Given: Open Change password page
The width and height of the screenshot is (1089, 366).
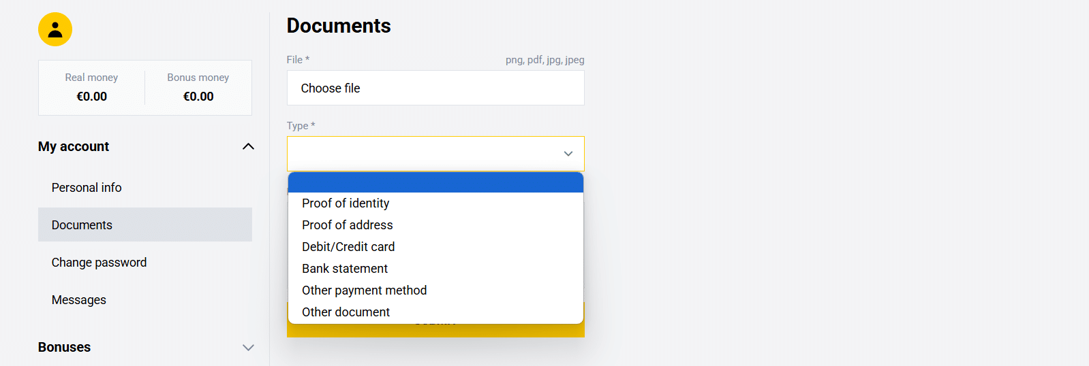Looking at the screenshot, I should [x=99, y=263].
